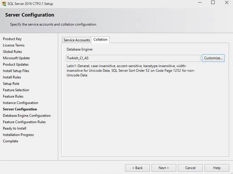The width and height of the screenshot is (233, 174).
Task: Select the Global Rules step
Action: coord(12,52)
